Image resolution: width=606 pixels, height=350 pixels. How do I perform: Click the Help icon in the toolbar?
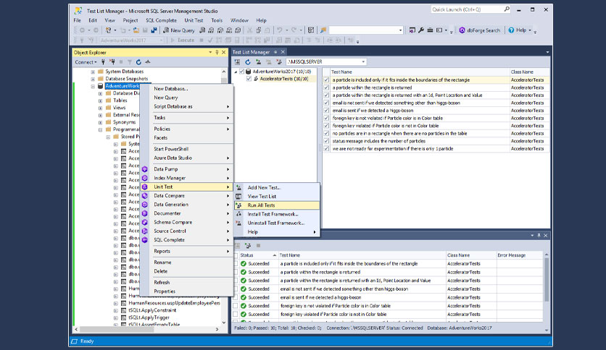(511, 30)
